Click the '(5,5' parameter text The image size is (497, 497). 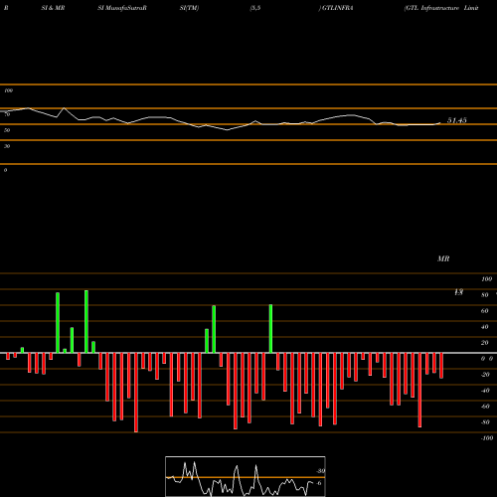click(255, 8)
